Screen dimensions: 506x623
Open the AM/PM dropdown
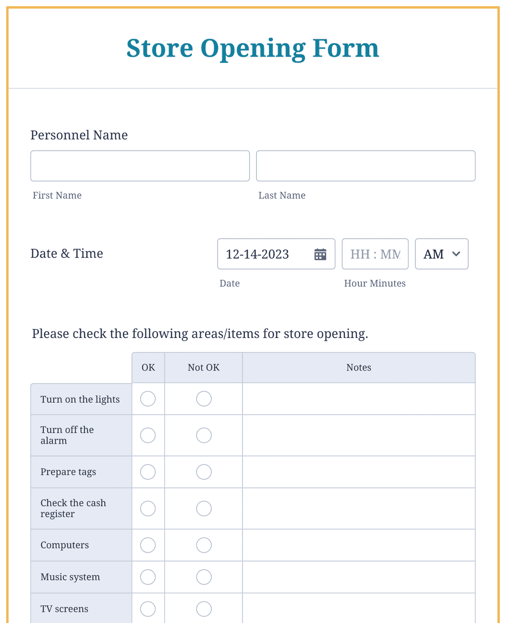[442, 254]
